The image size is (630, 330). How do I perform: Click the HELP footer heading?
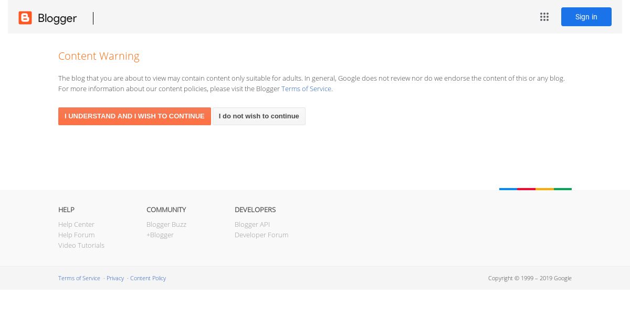[66, 210]
